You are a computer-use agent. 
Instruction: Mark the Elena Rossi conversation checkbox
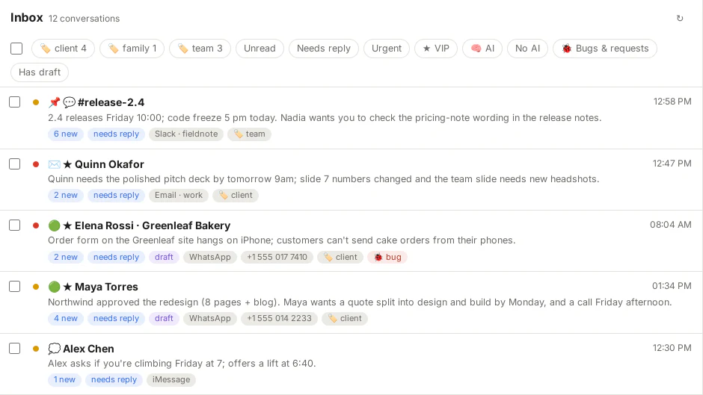(15, 226)
